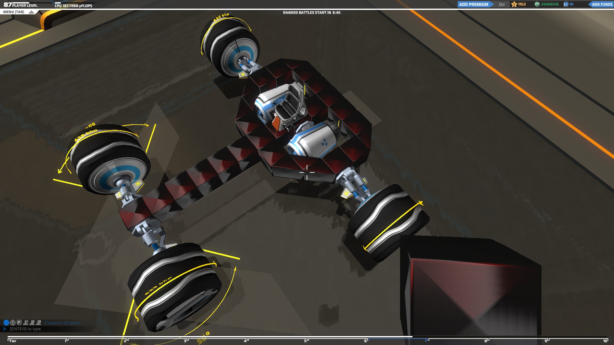Screen dimensions: 614x345
Task: Switch to private chat channel 2
Action: click(32, 323)
